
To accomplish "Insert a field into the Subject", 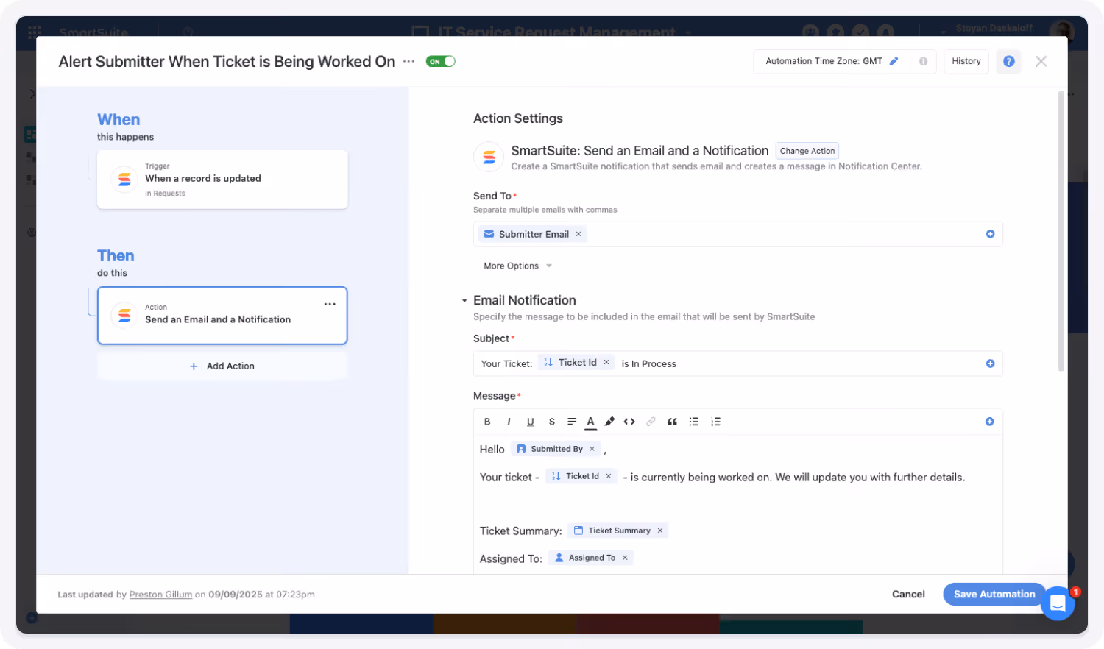I will 990,363.
